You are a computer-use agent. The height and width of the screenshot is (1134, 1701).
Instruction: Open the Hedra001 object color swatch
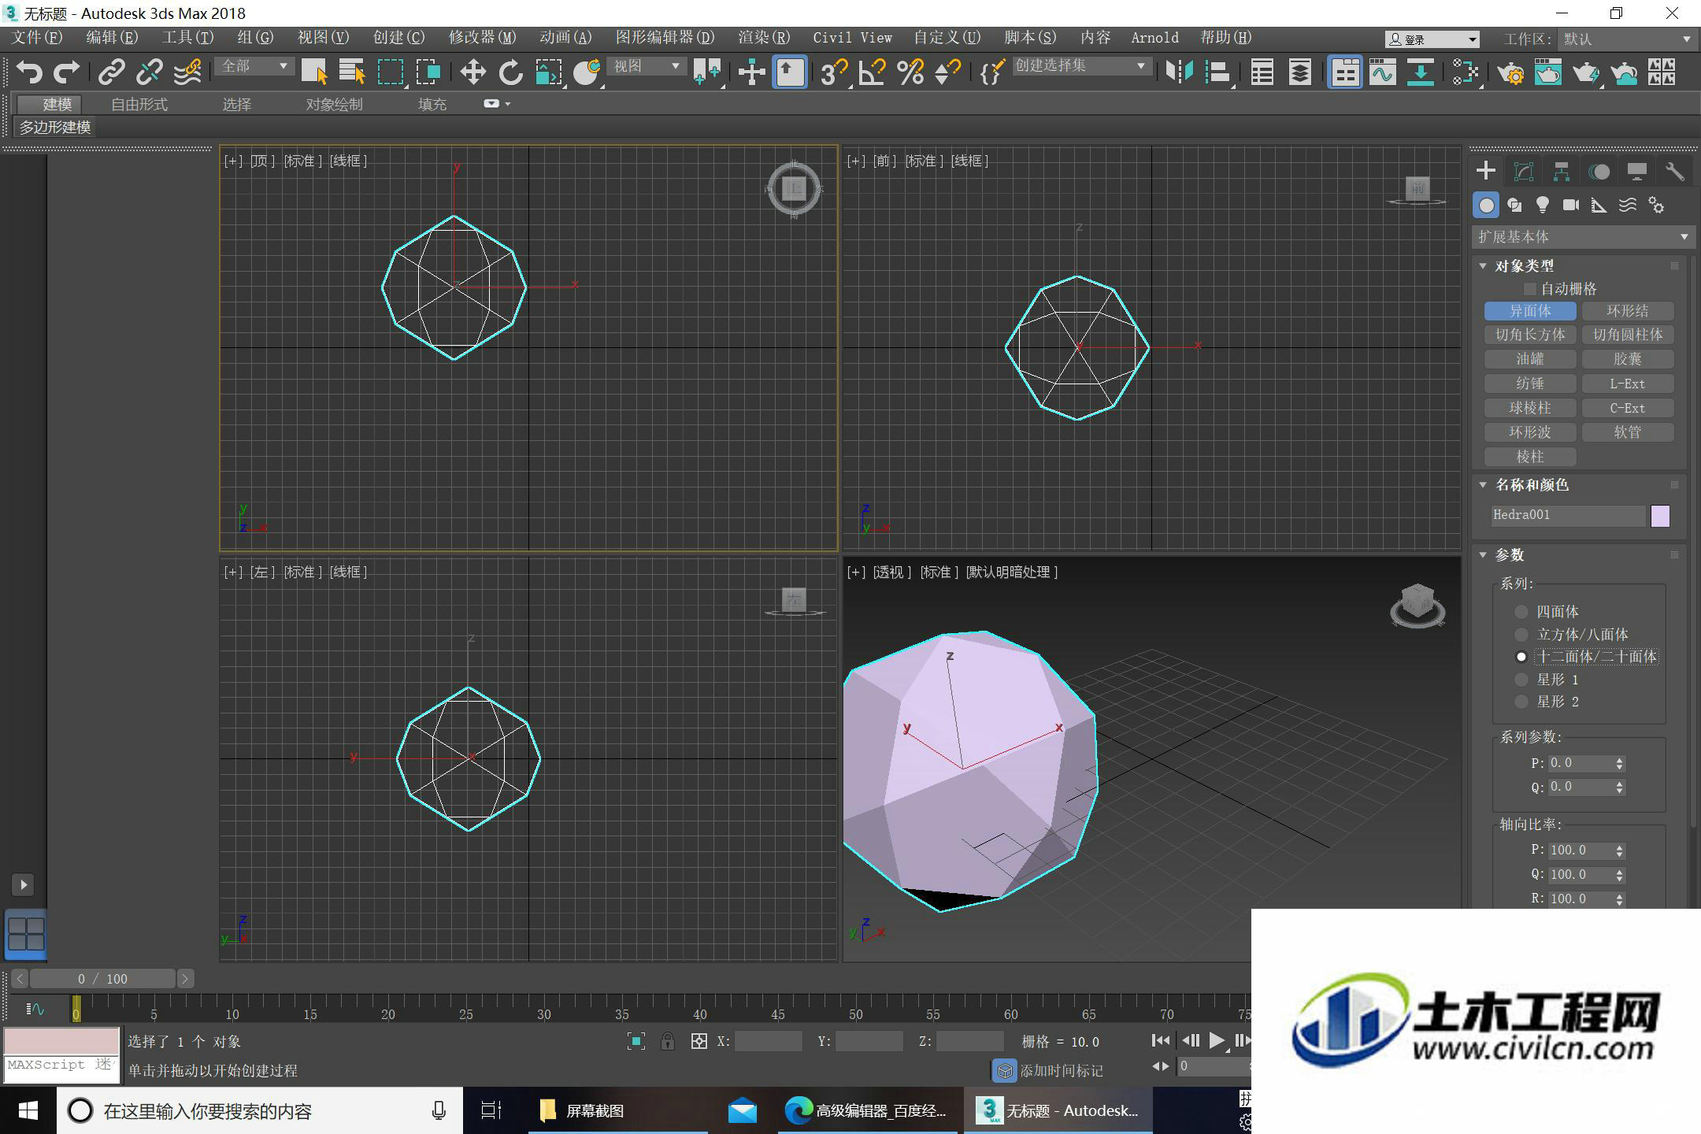click(1660, 516)
